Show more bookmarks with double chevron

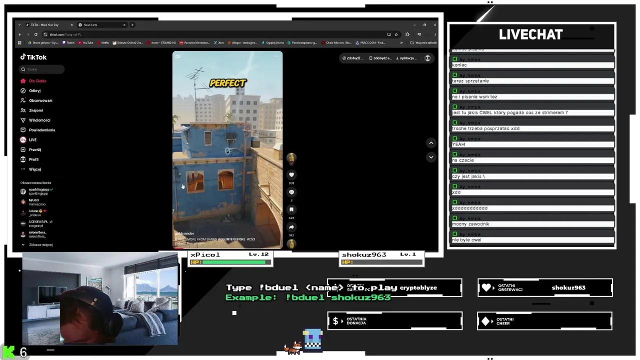click(x=401, y=43)
